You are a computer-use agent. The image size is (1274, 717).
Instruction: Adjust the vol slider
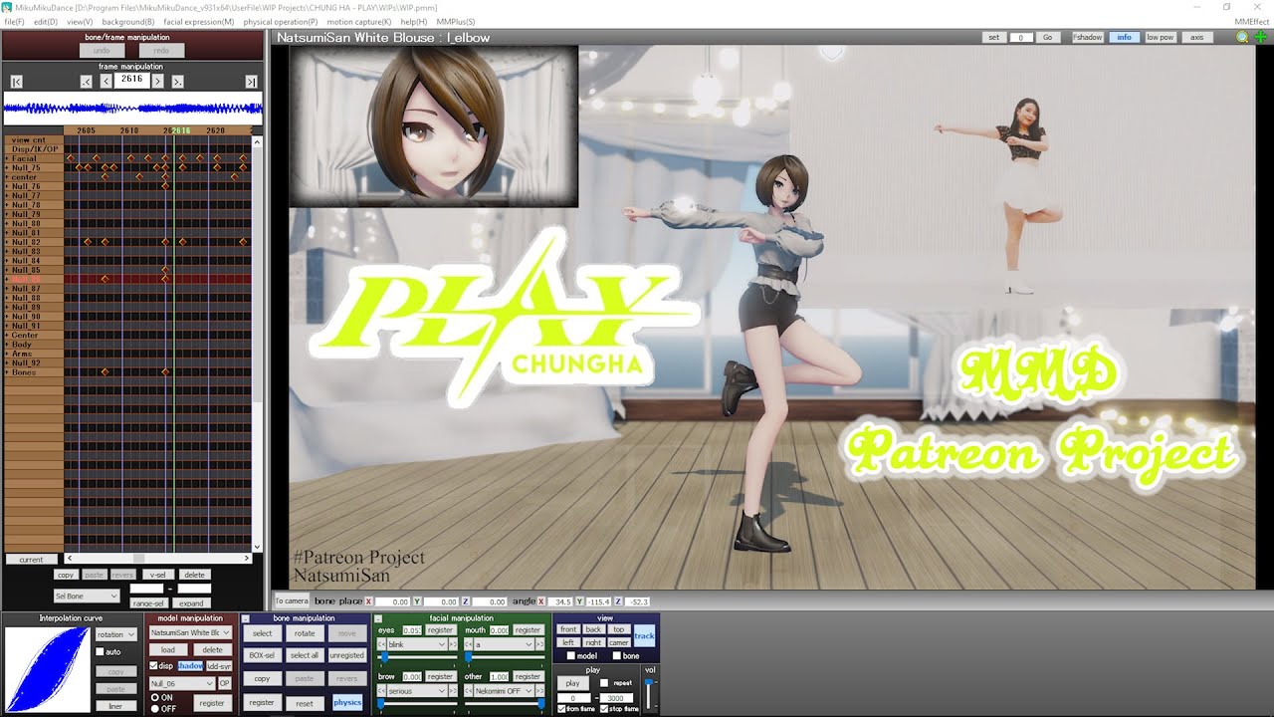648,693
